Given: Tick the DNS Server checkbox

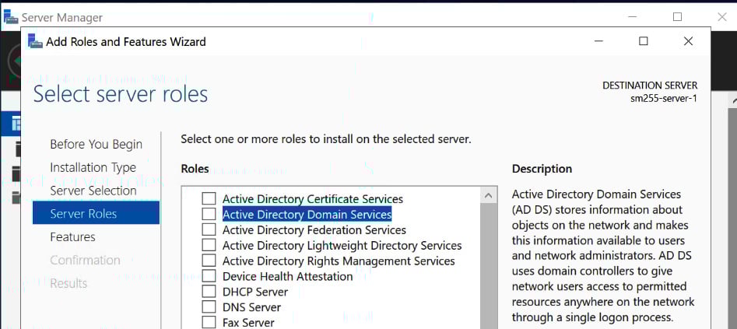Looking at the screenshot, I should [209, 307].
